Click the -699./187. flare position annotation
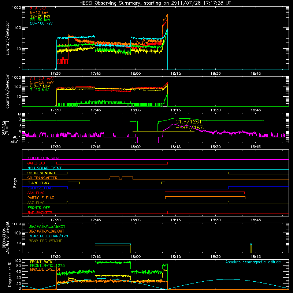This screenshot has width=293, height=293. [190, 127]
